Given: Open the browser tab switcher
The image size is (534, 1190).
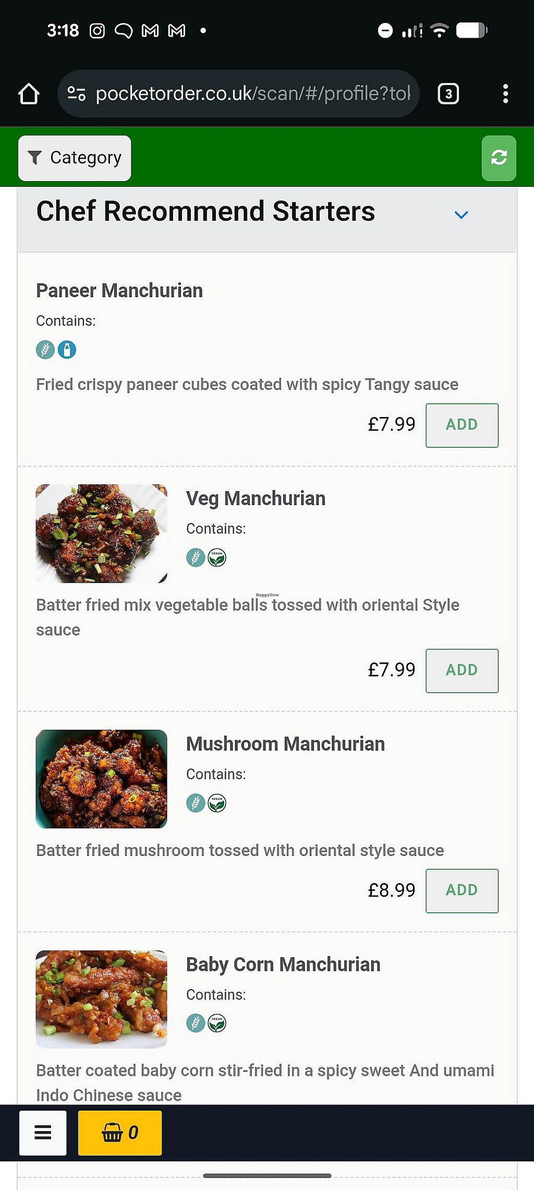Looking at the screenshot, I should click(448, 94).
